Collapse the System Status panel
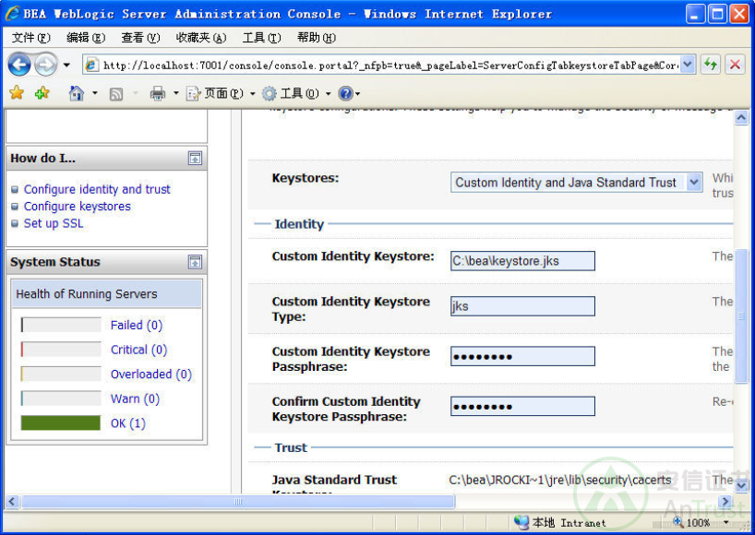The image size is (755, 535). click(x=195, y=262)
